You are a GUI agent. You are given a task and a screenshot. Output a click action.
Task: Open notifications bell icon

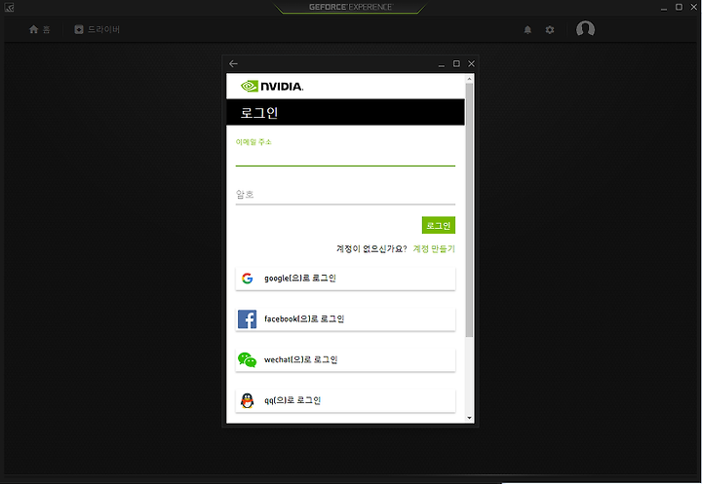point(527,30)
